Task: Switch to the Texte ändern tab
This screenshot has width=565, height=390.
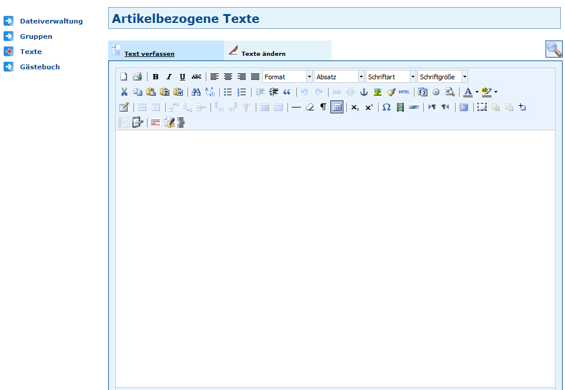Action: click(263, 53)
